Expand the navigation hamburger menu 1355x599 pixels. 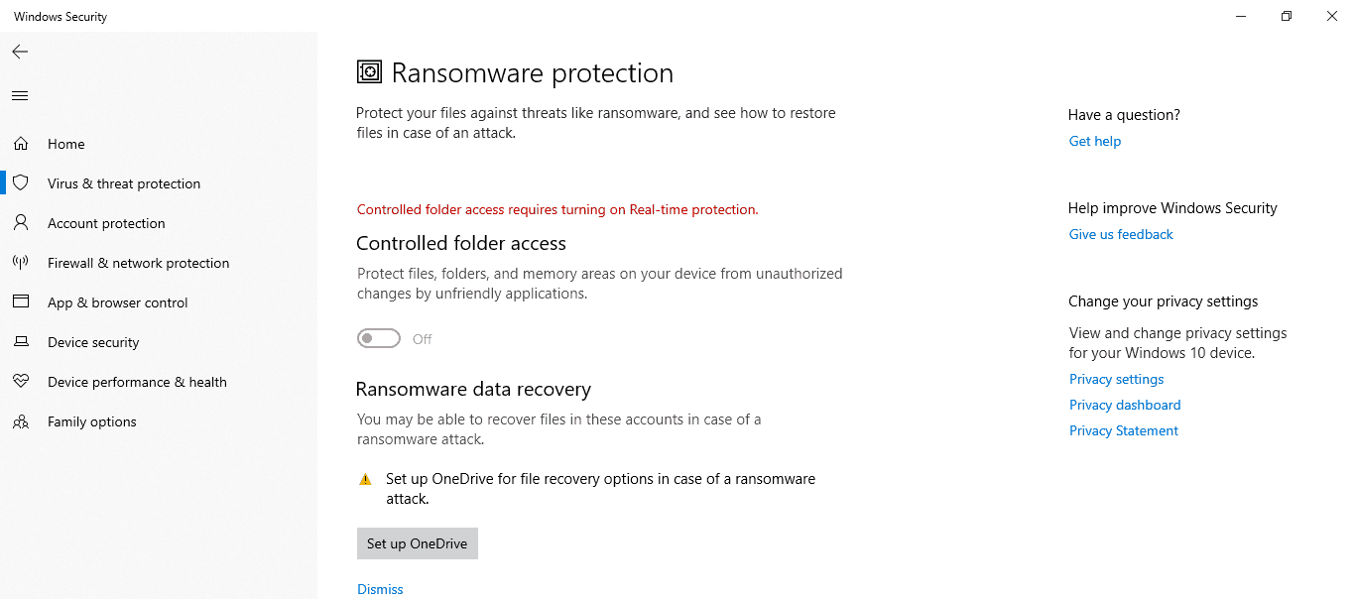(x=20, y=95)
